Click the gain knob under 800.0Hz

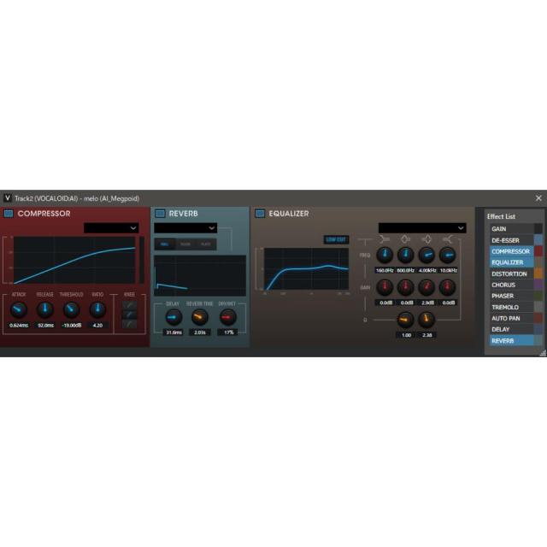point(405,287)
